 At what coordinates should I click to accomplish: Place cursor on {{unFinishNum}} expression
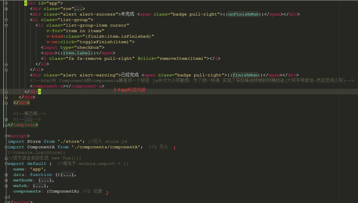point(243,14)
